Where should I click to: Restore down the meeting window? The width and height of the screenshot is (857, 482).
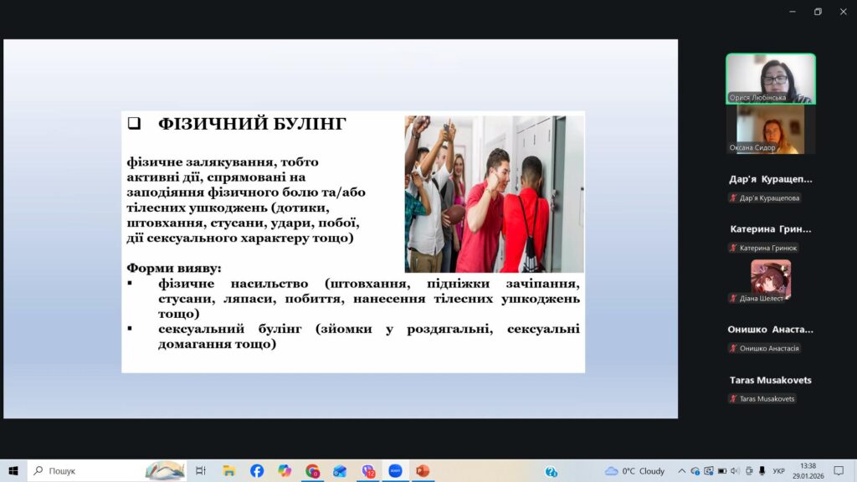pos(818,11)
